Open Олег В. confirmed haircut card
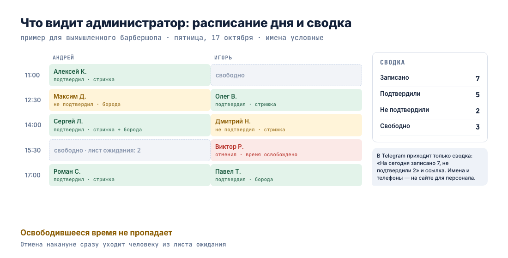This screenshot has width=508, height=258. click(x=286, y=100)
